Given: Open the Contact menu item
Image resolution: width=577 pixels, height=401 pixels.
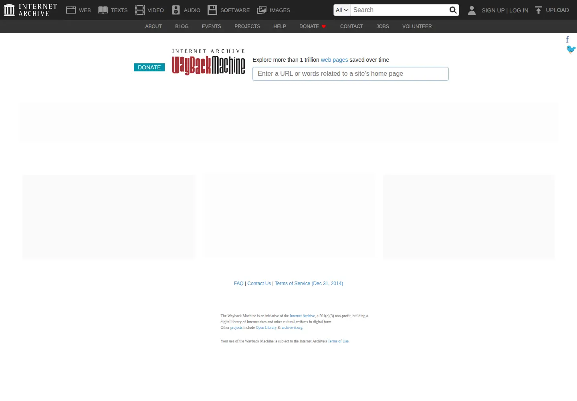Looking at the screenshot, I should (351, 26).
